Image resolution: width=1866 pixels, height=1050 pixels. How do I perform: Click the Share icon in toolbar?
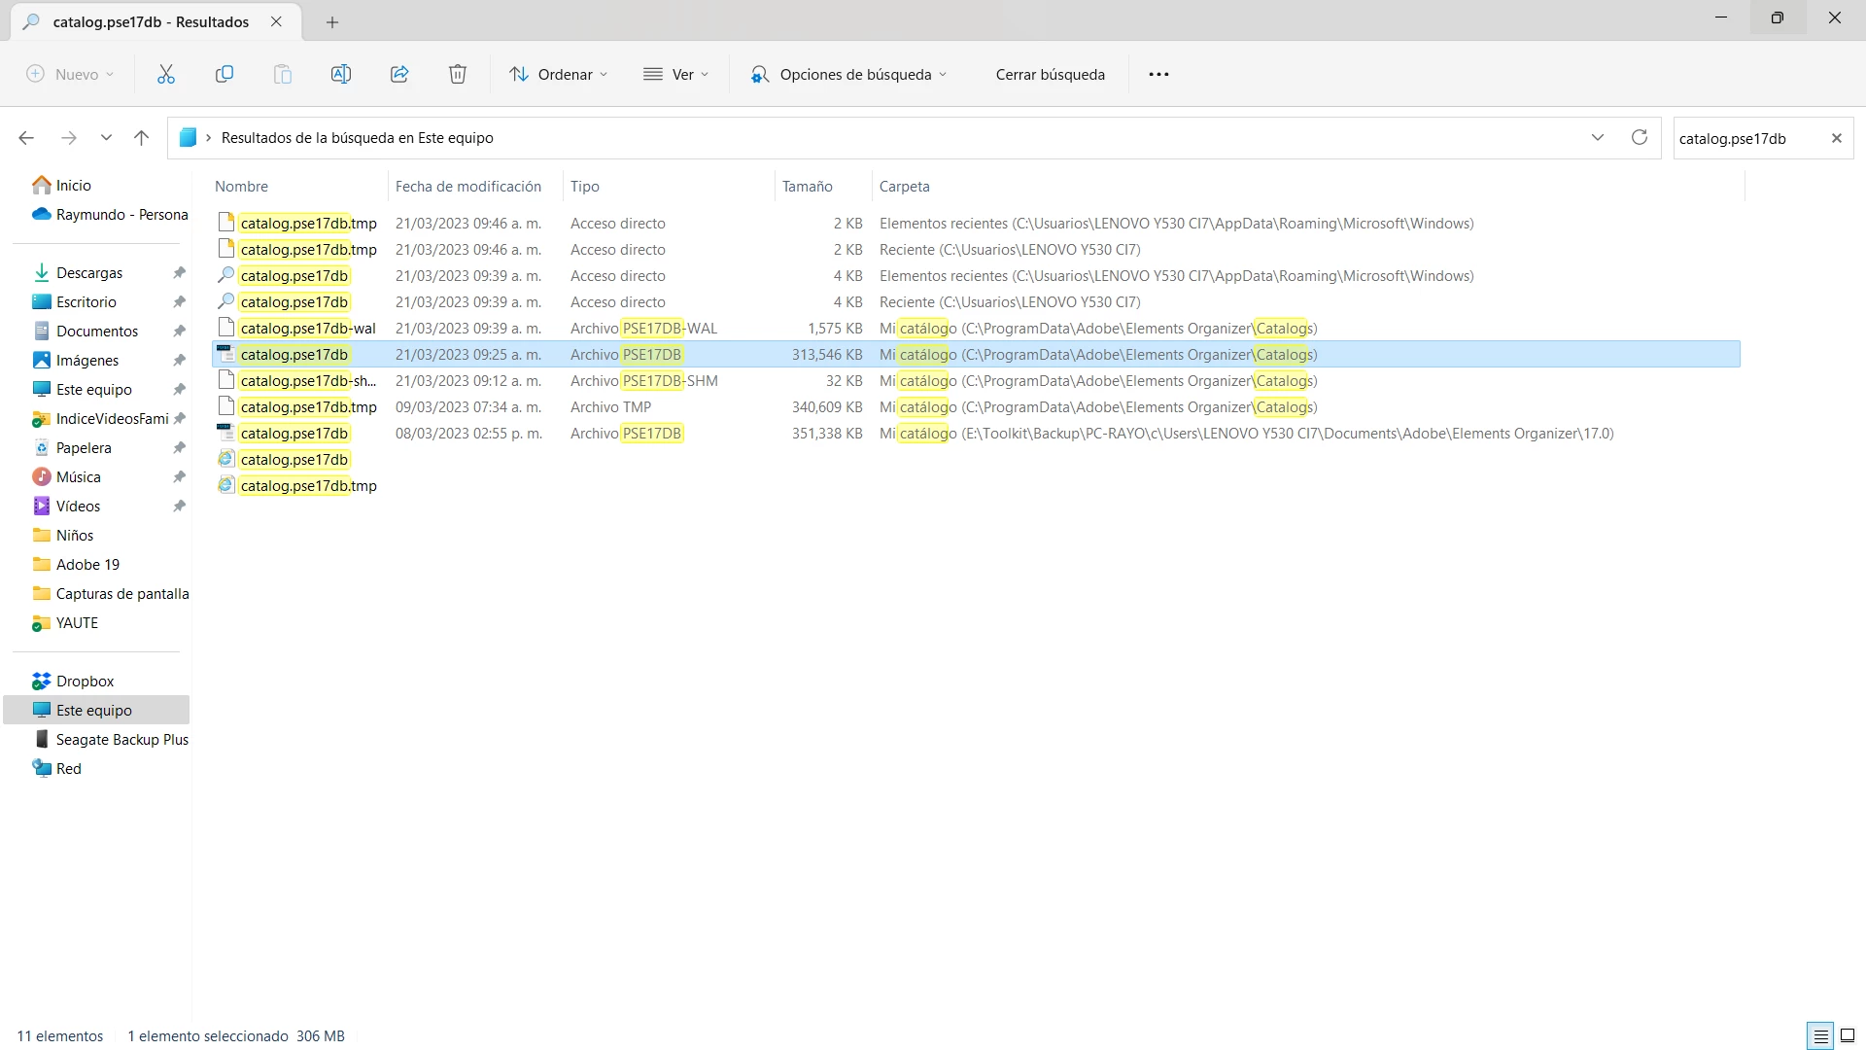coord(399,74)
